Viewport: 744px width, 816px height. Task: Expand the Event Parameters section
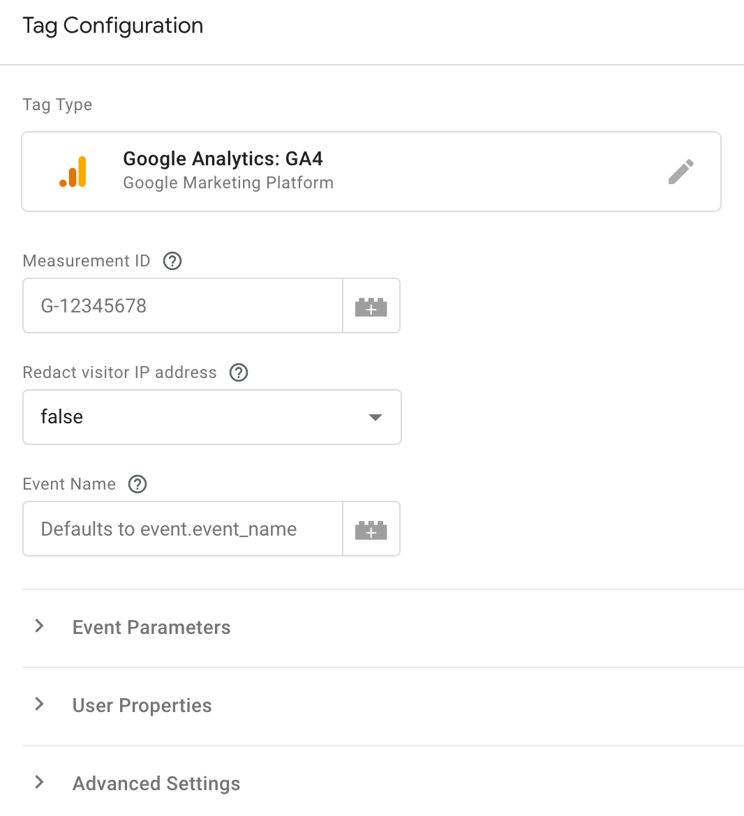click(151, 627)
